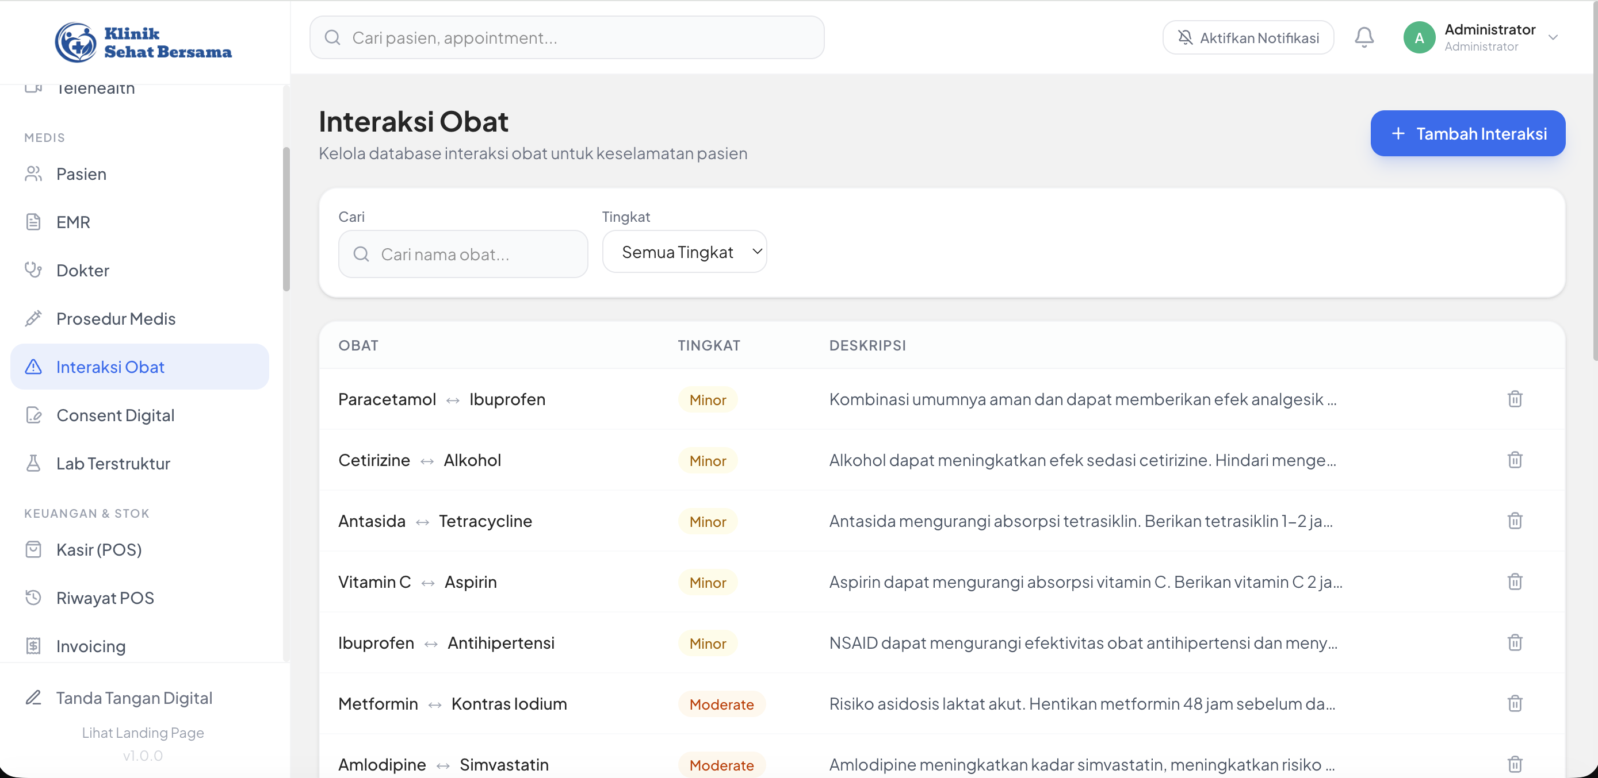The height and width of the screenshot is (778, 1598).
Task: Open Pasien in the sidebar
Action: pos(81,174)
